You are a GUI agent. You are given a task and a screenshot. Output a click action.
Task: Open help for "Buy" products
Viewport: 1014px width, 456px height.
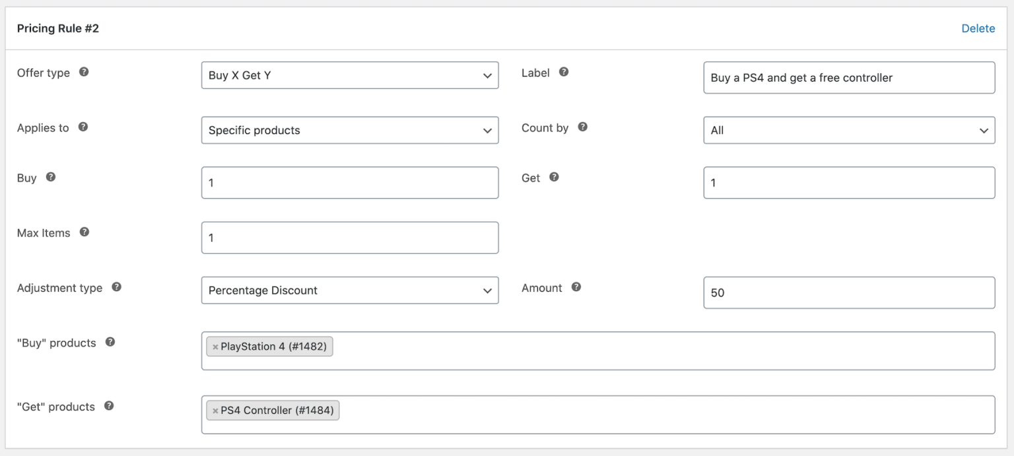[x=110, y=342]
